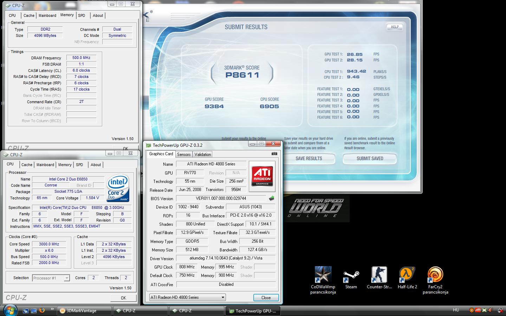Click the BIOS Version field in GPU-Z
This screenshot has width=506, height=316.
(x=221, y=198)
